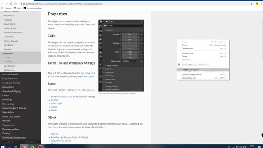
Task: Choose Просмотр кода страницы in the context menu
Action: pos(203,74)
